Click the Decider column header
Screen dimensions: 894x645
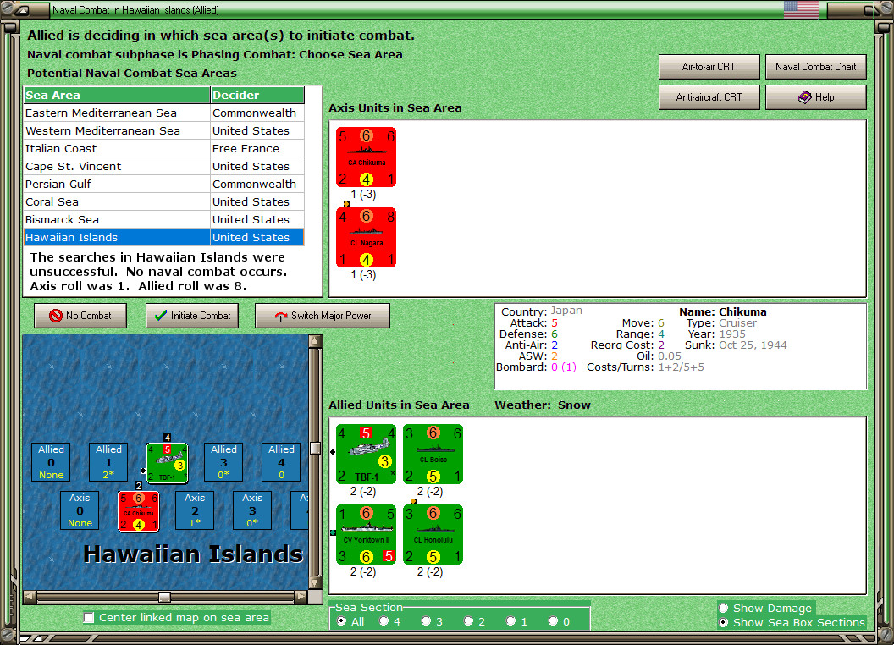(x=257, y=96)
